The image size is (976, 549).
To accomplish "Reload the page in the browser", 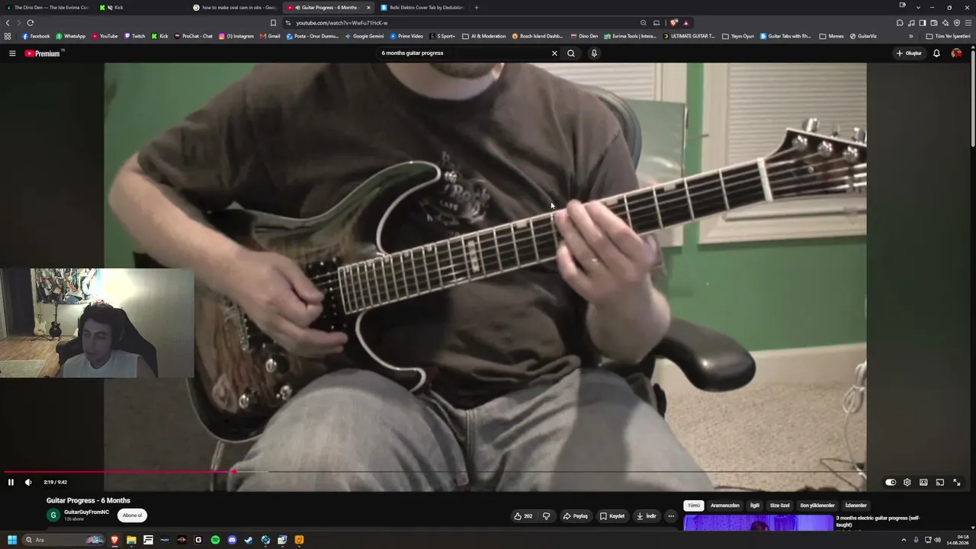I will coord(30,23).
